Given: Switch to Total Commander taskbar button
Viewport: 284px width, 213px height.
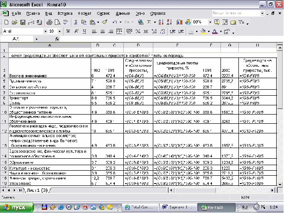Looking at the screenshot, I should click(x=139, y=207).
